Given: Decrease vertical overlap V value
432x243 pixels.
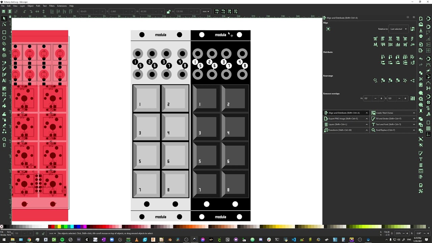Looking at the screenshot, I should 399,98.
